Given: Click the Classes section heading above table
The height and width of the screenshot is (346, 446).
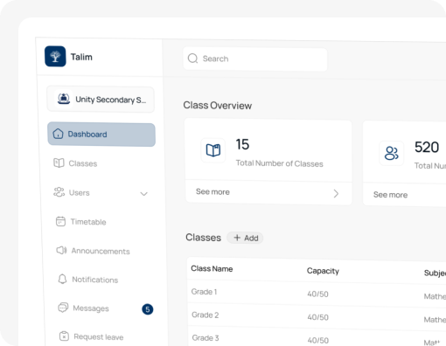Looking at the screenshot, I should click(x=203, y=238).
